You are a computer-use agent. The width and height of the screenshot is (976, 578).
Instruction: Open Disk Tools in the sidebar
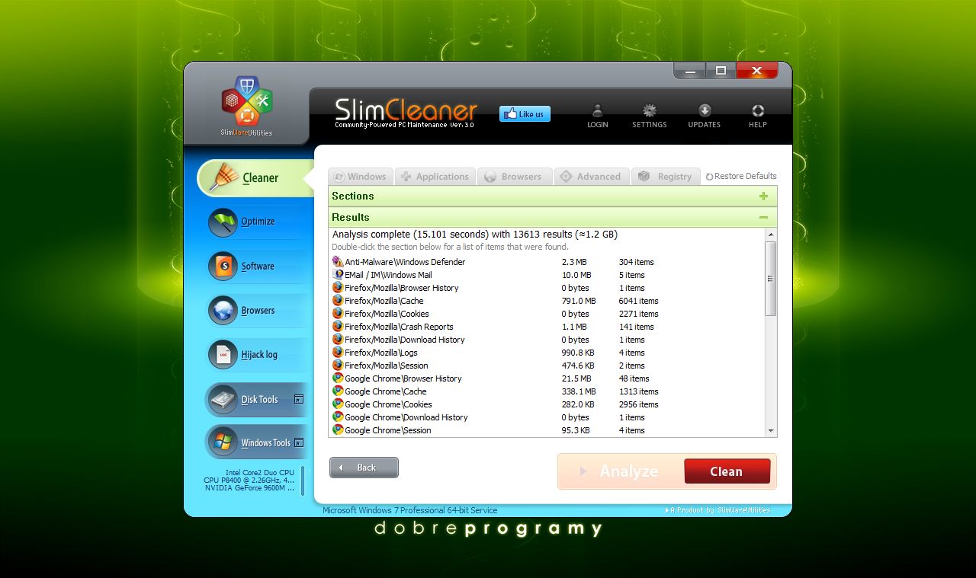pyautogui.click(x=257, y=399)
